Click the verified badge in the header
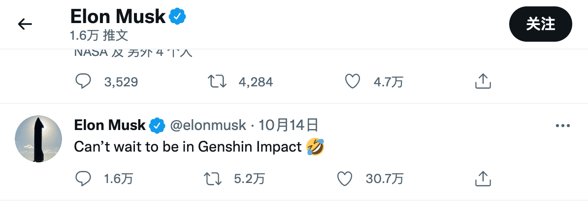 click(177, 18)
